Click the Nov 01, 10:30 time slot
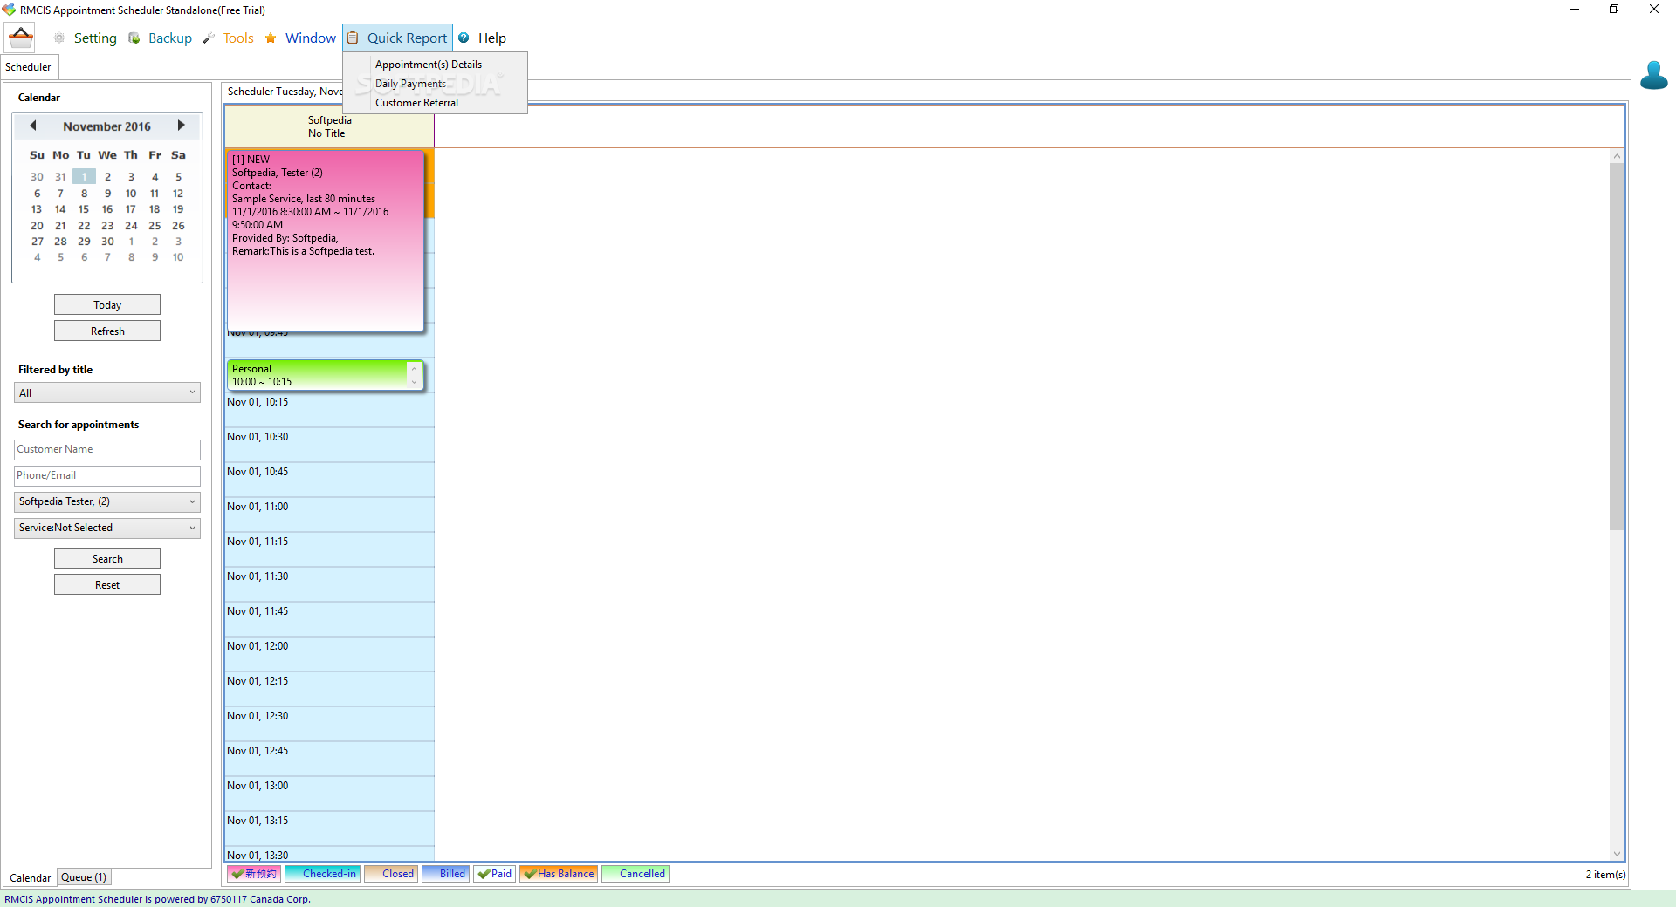Screen dimensions: 1676x907 (x=330, y=445)
